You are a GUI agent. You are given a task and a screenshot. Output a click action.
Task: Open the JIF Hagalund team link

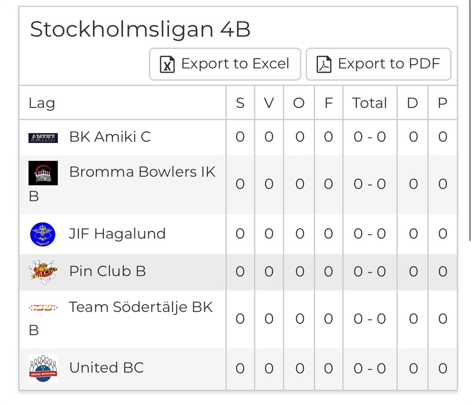[x=117, y=234]
